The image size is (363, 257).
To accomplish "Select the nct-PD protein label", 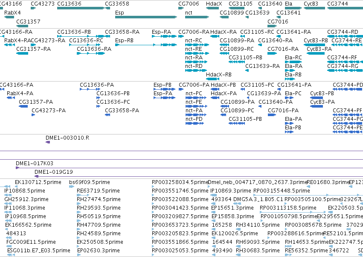I will tap(194, 119).
